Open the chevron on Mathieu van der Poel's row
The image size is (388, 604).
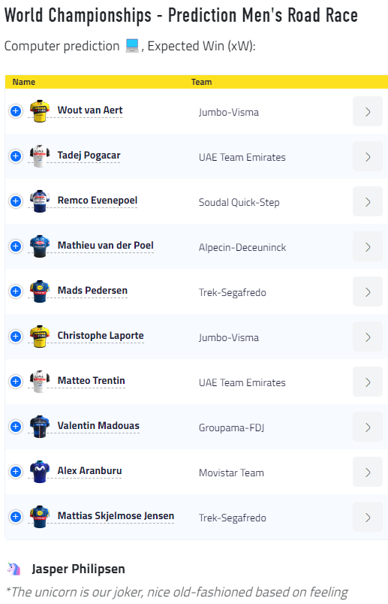[368, 246]
